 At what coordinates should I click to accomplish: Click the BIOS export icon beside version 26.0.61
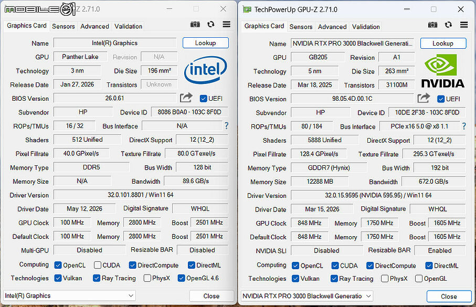tap(186, 98)
